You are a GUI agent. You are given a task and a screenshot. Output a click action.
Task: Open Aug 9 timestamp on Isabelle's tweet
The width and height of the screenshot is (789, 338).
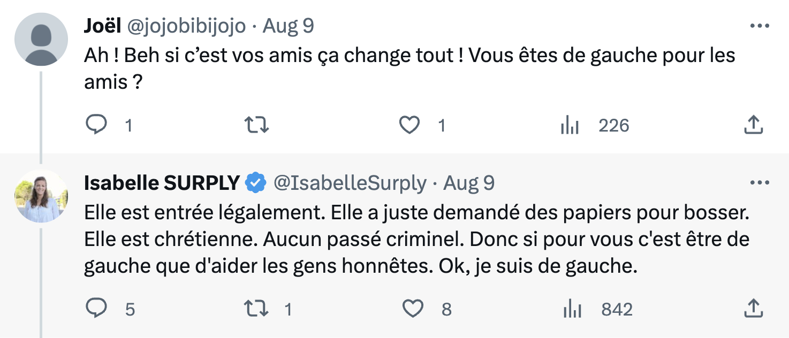click(469, 183)
